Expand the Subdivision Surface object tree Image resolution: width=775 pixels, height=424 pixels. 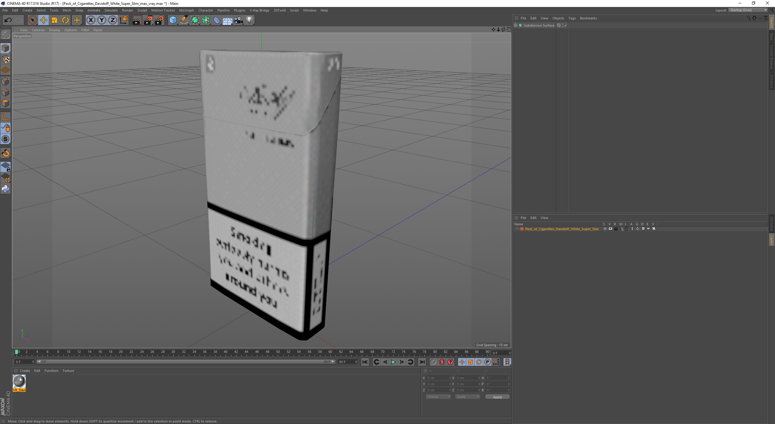[x=516, y=25]
